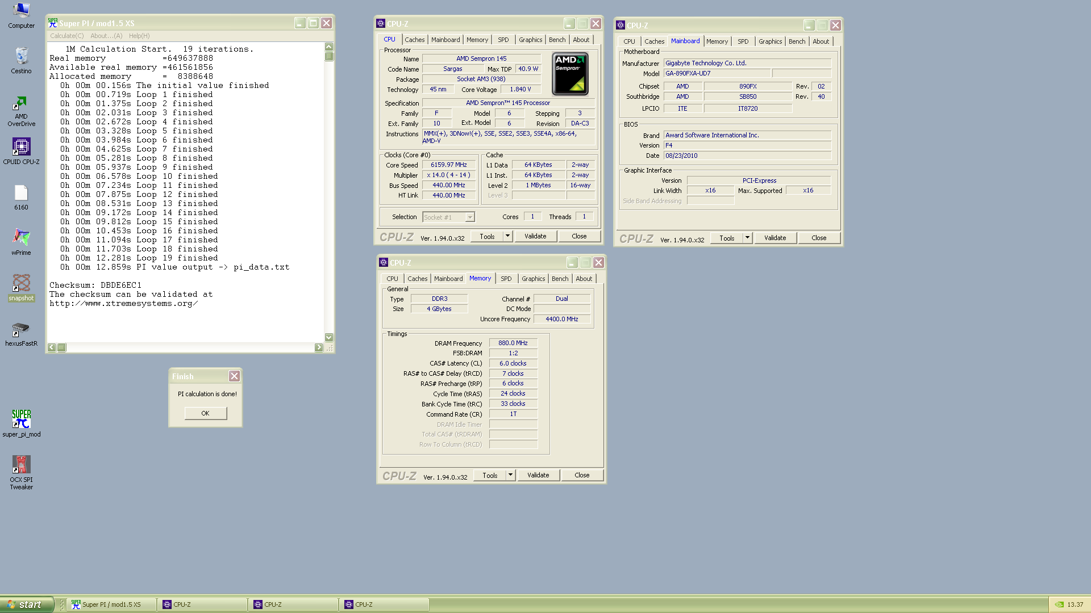The image size is (1091, 613).
Task: Click the Core Speed 6159.97 MHz value
Action: click(448, 165)
